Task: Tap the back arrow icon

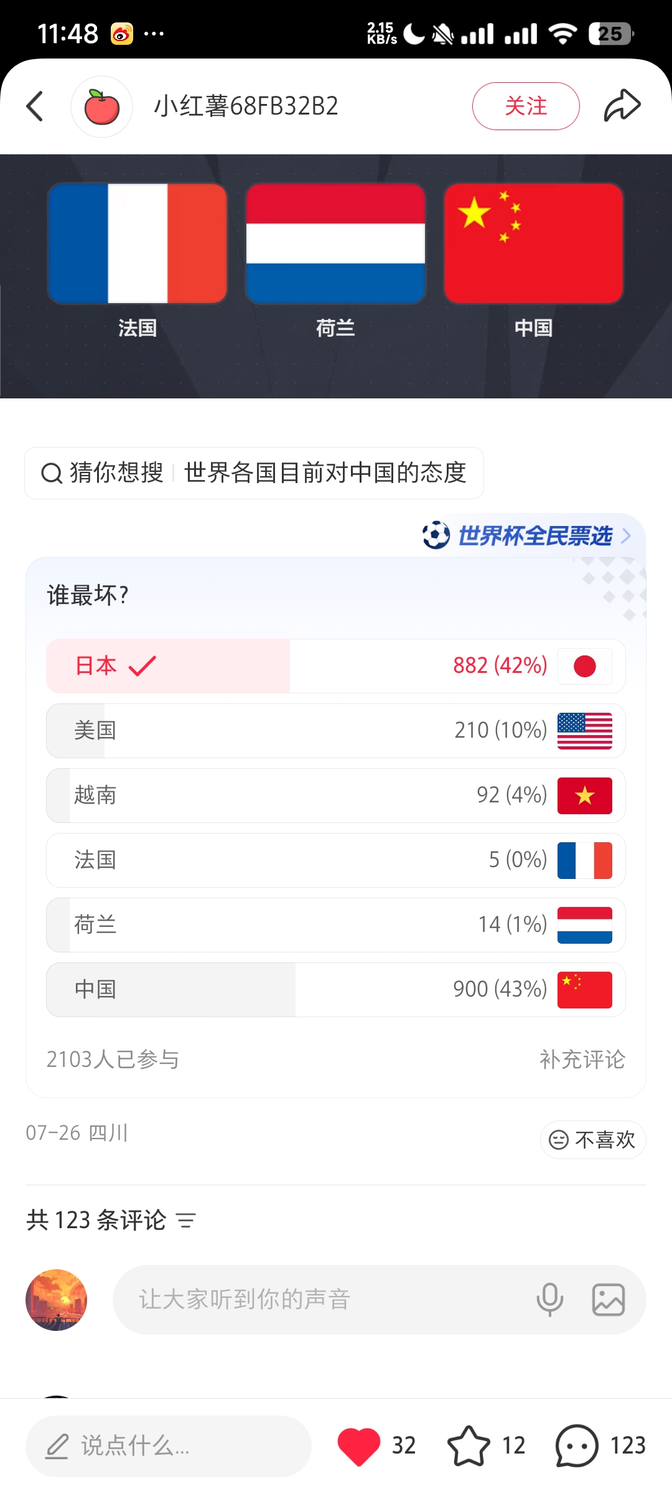Action: pyautogui.click(x=35, y=106)
